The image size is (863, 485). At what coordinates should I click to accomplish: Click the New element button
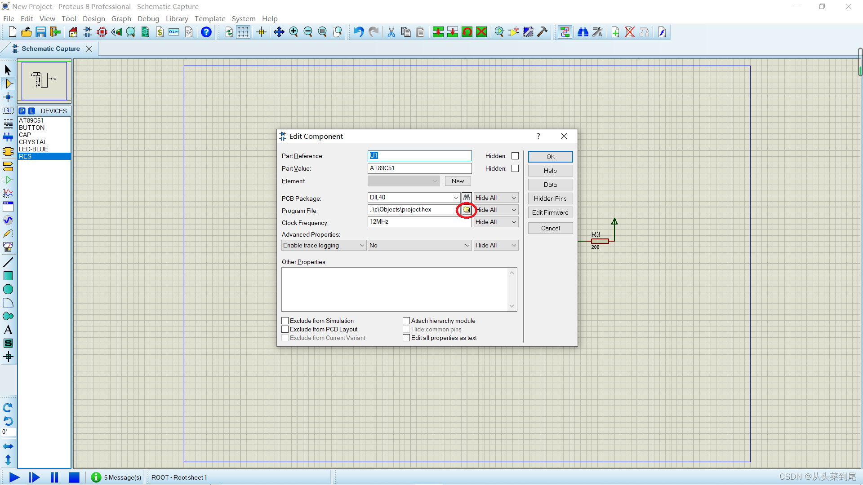pyautogui.click(x=458, y=181)
